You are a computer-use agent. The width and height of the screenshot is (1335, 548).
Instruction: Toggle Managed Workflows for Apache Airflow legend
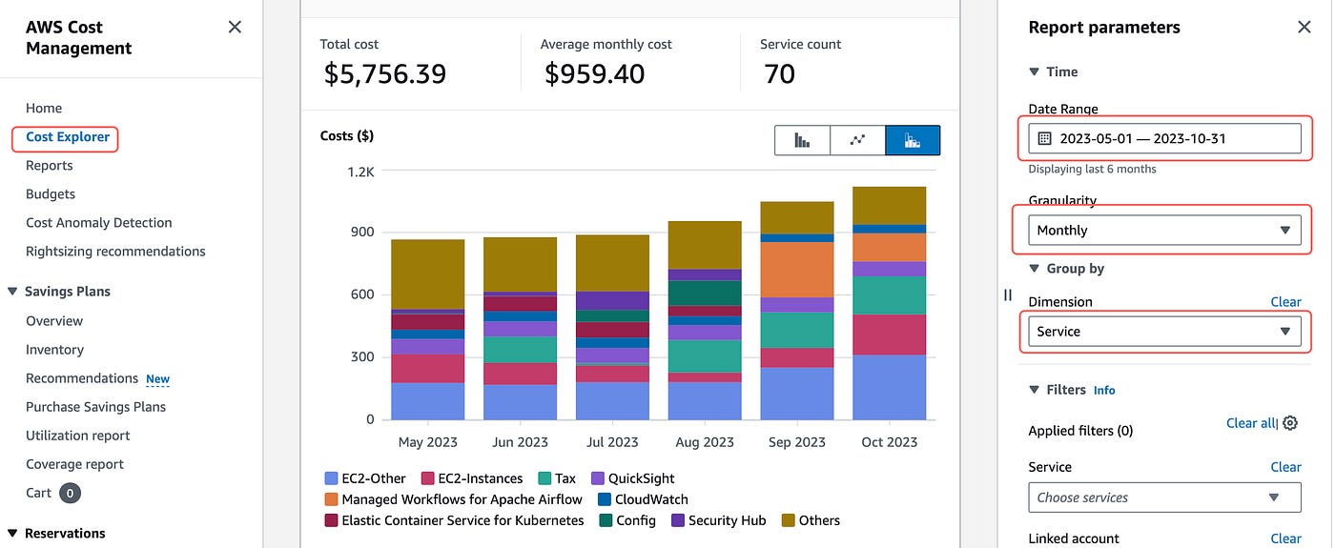[331, 499]
